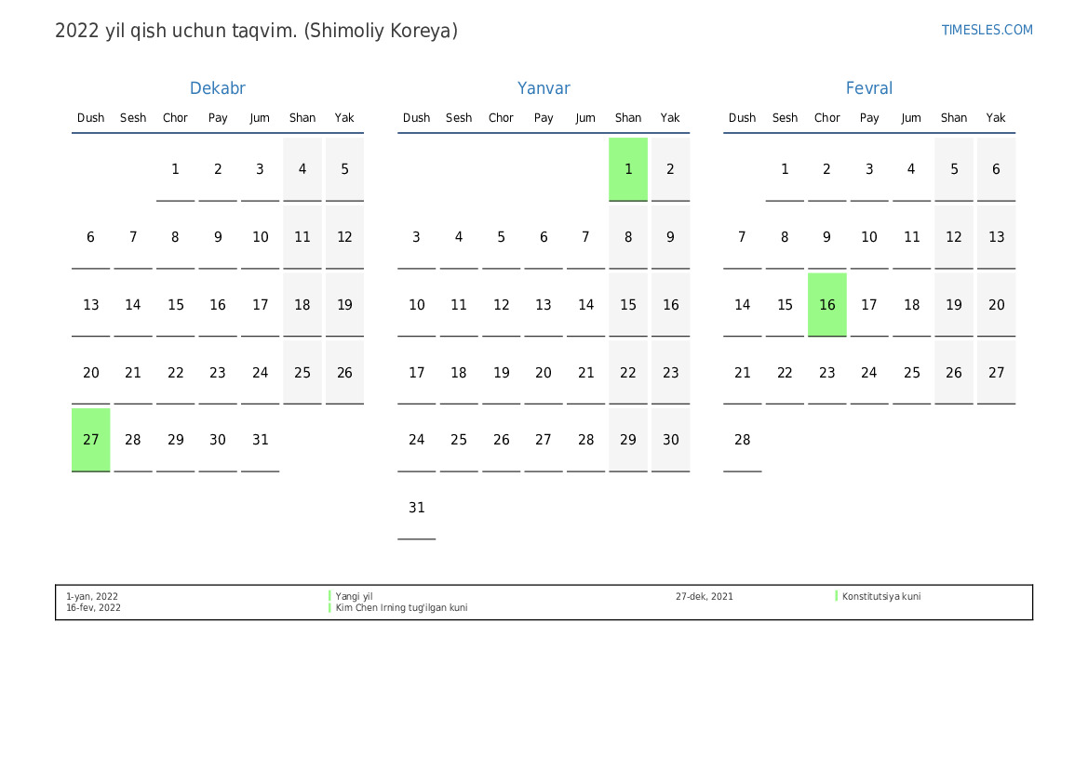Select highlighted December 27 date
This screenshot has height=769, width=1088.
(91, 440)
